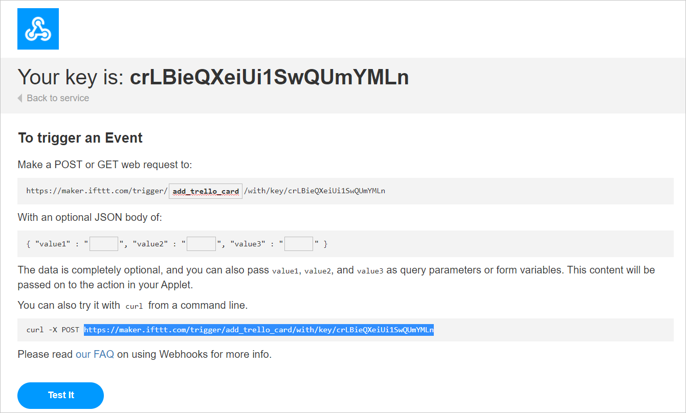The height and width of the screenshot is (413, 686).
Task: Click the inline "curl" code word
Action: click(x=134, y=306)
